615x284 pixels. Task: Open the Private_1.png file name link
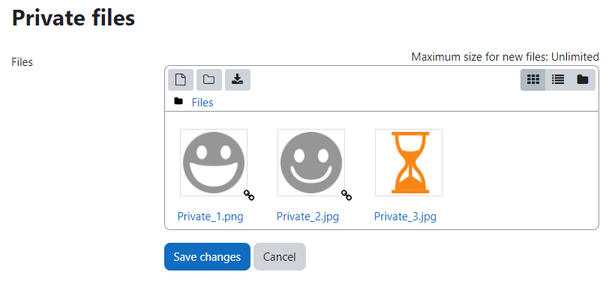pos(210,217)
